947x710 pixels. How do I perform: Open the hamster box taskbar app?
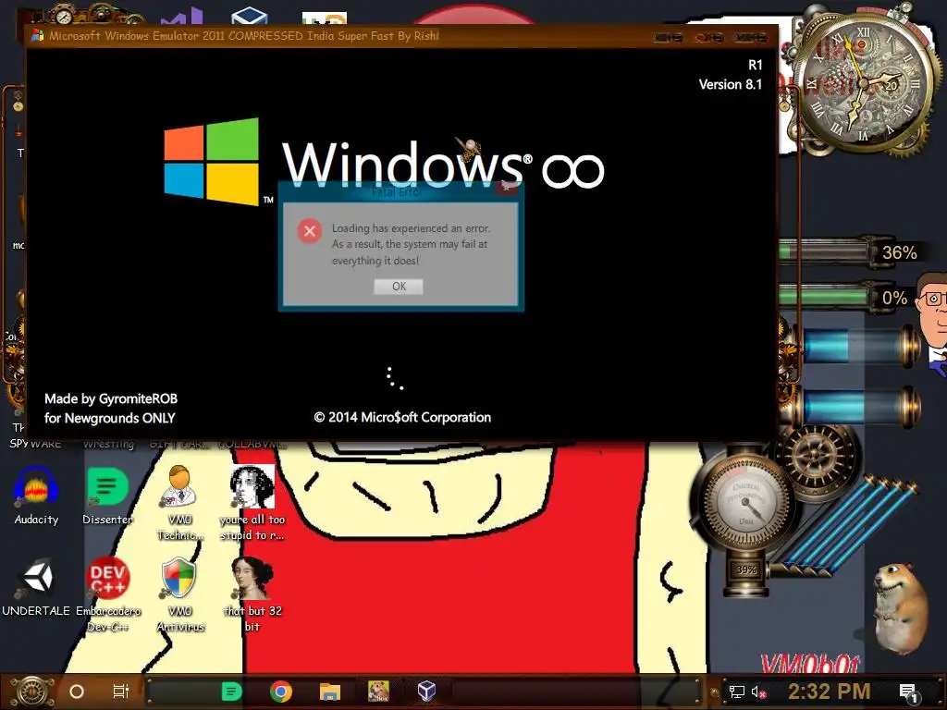click(378, 692)
